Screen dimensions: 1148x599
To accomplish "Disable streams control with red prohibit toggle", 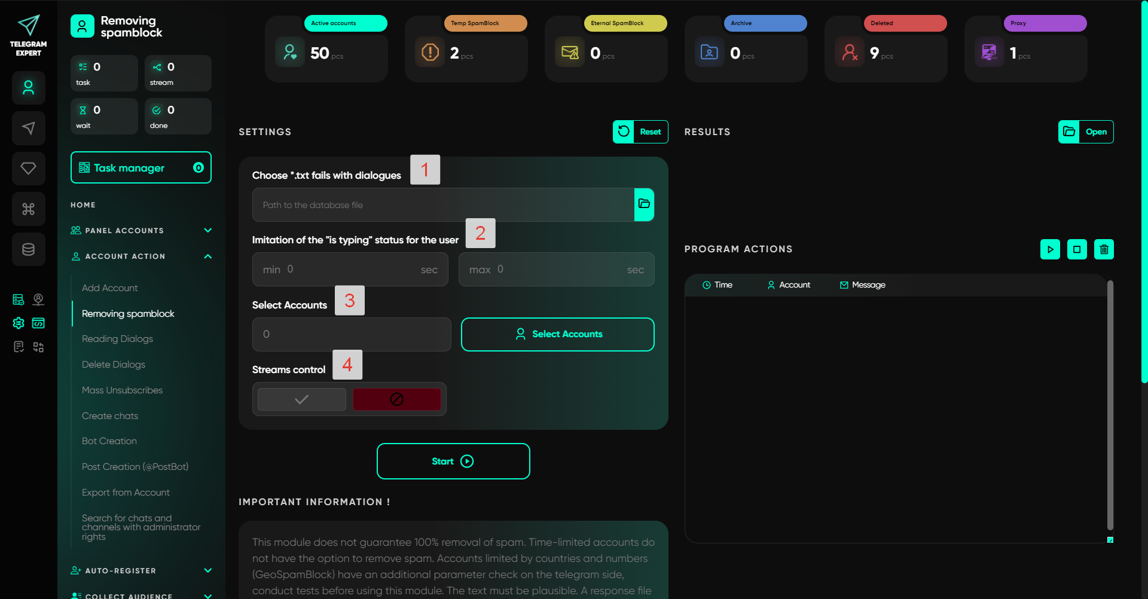I will point(396,399).
